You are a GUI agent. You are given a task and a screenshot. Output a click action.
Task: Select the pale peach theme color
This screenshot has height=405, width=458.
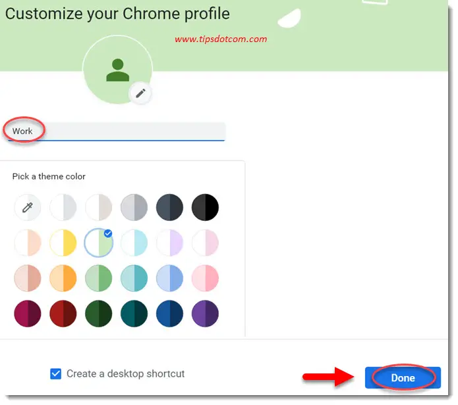pos(28,243)
